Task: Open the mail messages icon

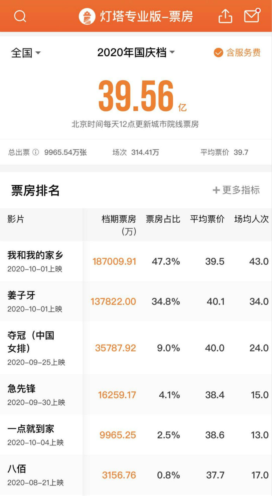Action: pos(252,16)
